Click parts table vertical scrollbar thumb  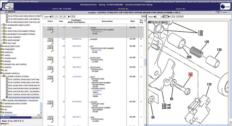tap(145, 62)
